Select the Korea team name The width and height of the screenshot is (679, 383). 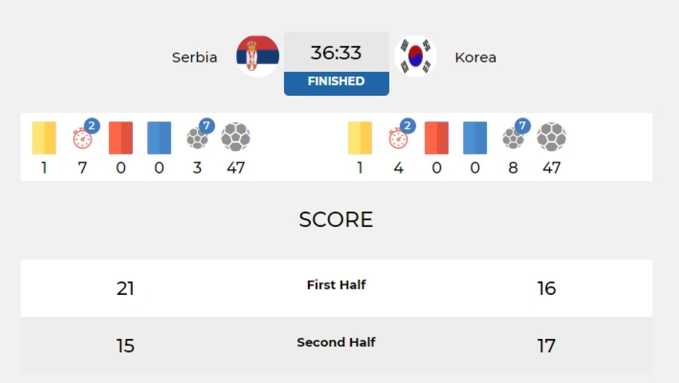[x=476, y=57]
